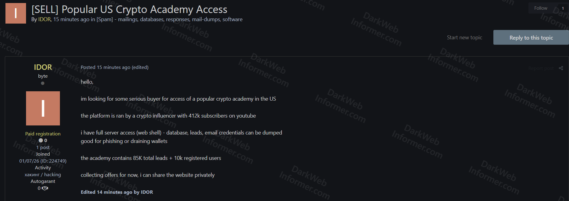The width and height of the screenshot is (569, 201).
Task: Open IDOR's large avatar in the post sidebar
Action: pos(43,108)
